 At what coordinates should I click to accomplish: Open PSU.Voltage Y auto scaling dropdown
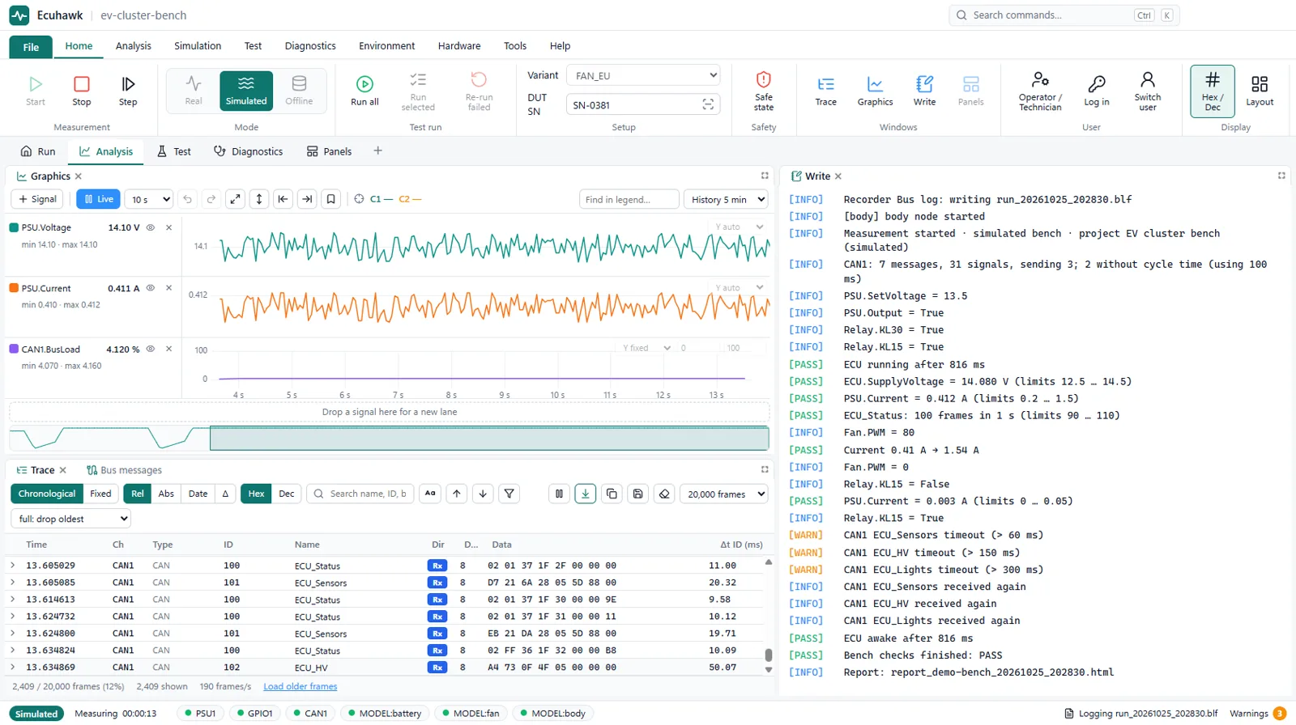click(x=740, y=227)
